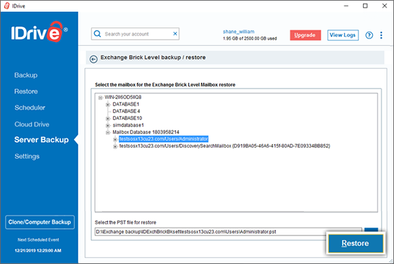This screenshot has height=264, width=394.
Task: Minimize the IDrive window
Action: point(346,5)
